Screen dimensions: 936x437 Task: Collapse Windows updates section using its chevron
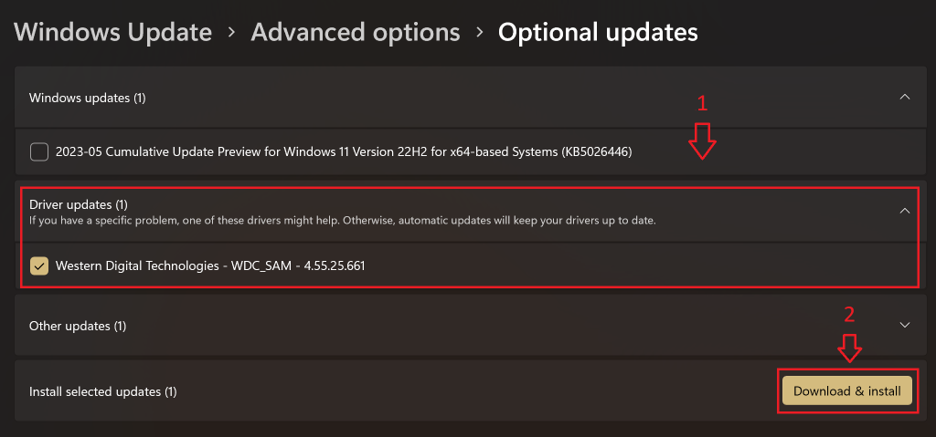[904, 97]
